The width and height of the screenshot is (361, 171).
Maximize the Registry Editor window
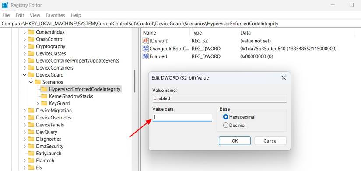pos(351,5)
